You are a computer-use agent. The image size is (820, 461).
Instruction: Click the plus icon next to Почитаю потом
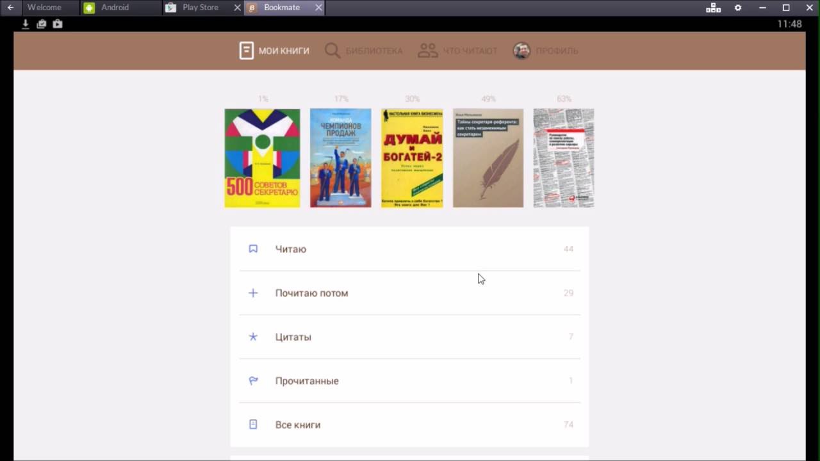click(x=253, y=293)
